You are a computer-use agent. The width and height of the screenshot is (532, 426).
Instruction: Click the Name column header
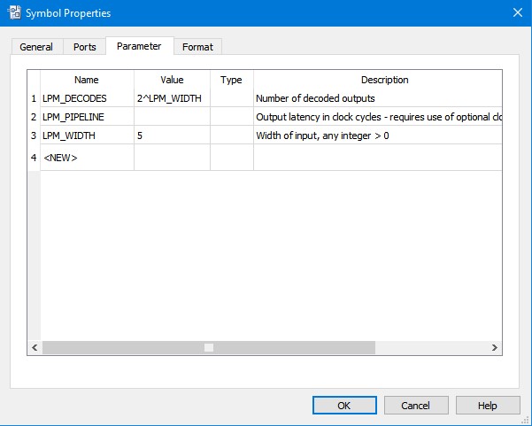pos(87,80)
